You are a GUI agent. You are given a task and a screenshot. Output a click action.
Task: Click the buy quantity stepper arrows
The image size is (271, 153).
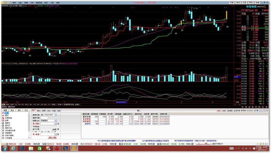pyautogui.click(x=55, y=134)
